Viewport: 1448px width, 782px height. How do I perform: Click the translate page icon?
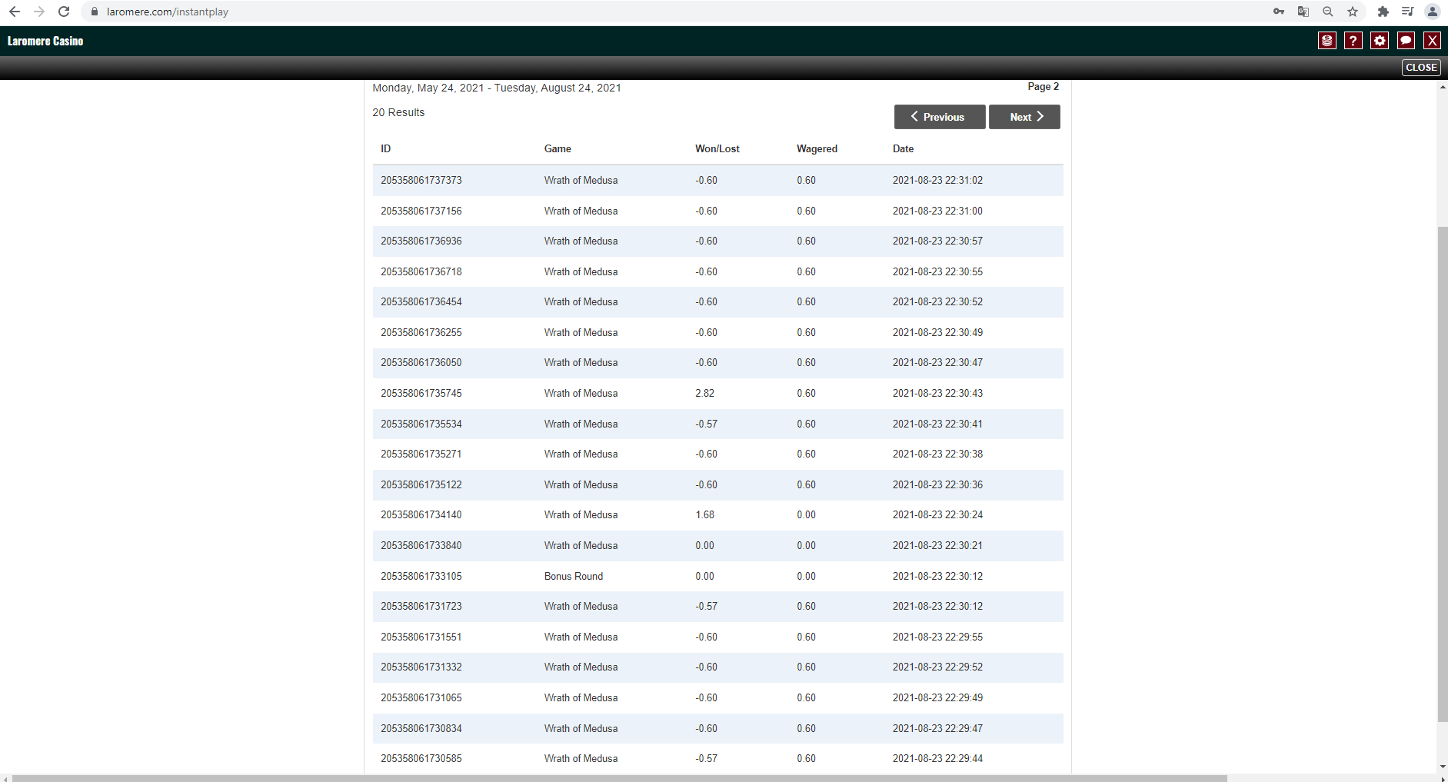pos(1303,12)
